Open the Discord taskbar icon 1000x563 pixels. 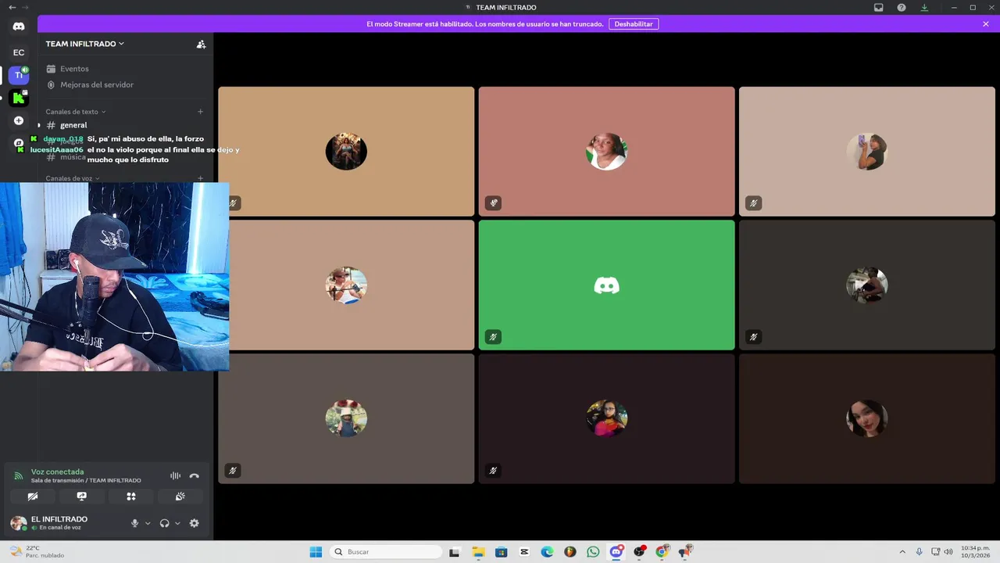(616, 552)
